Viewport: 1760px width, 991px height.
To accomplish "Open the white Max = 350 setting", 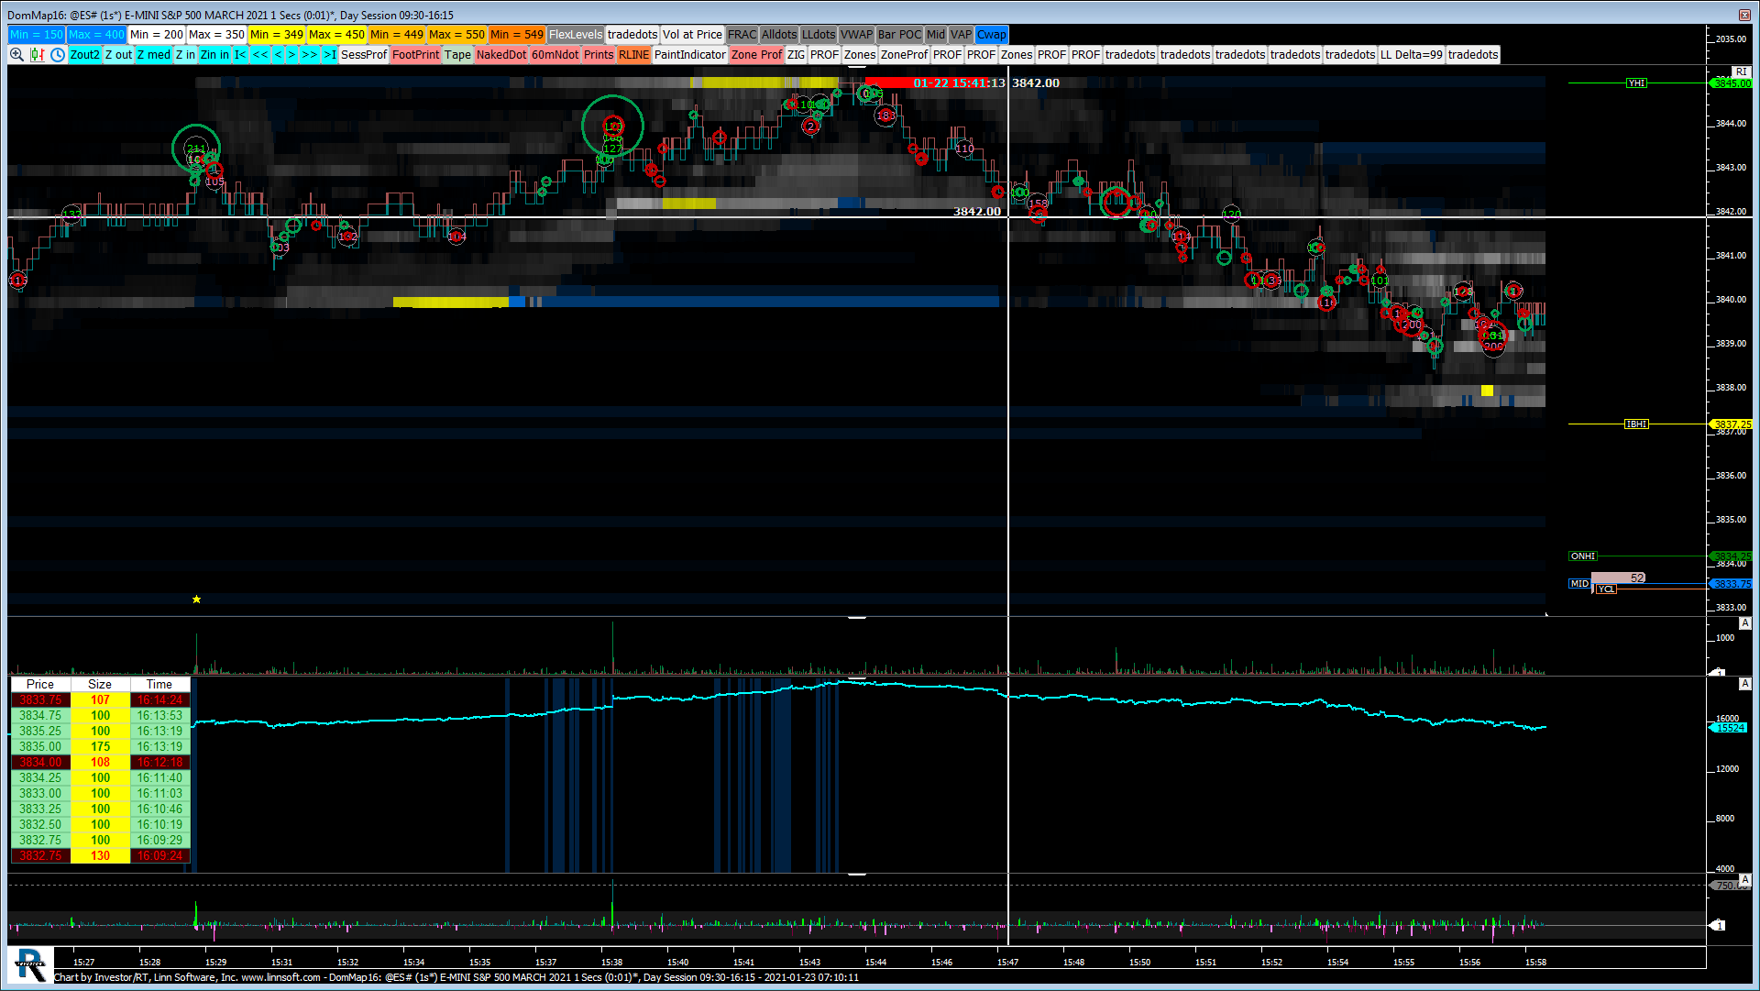I will 216,35.
